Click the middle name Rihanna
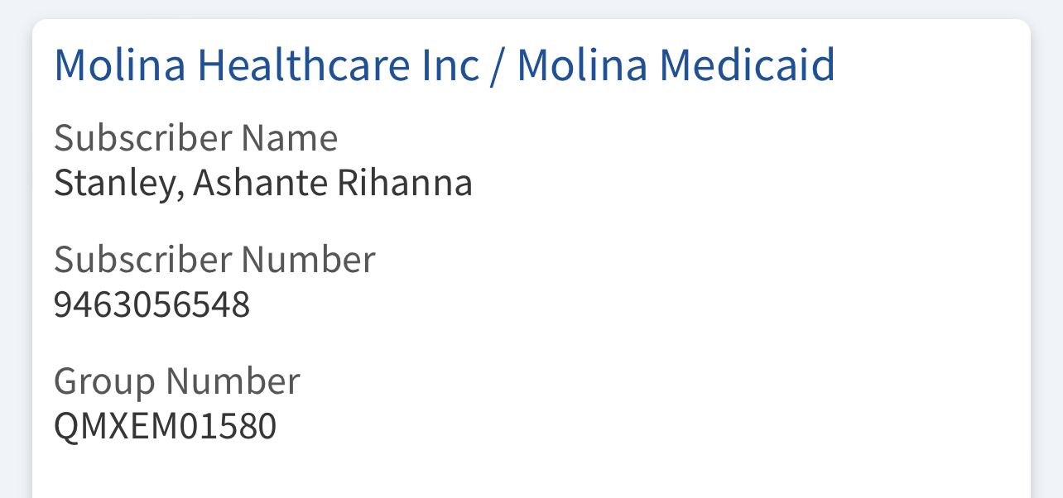 (404, 183)
